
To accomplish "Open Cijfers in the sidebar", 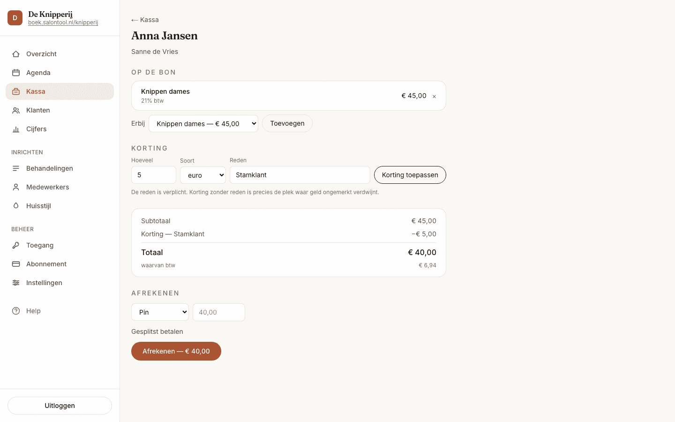I will pyautogui.click(x=60, y=129).
